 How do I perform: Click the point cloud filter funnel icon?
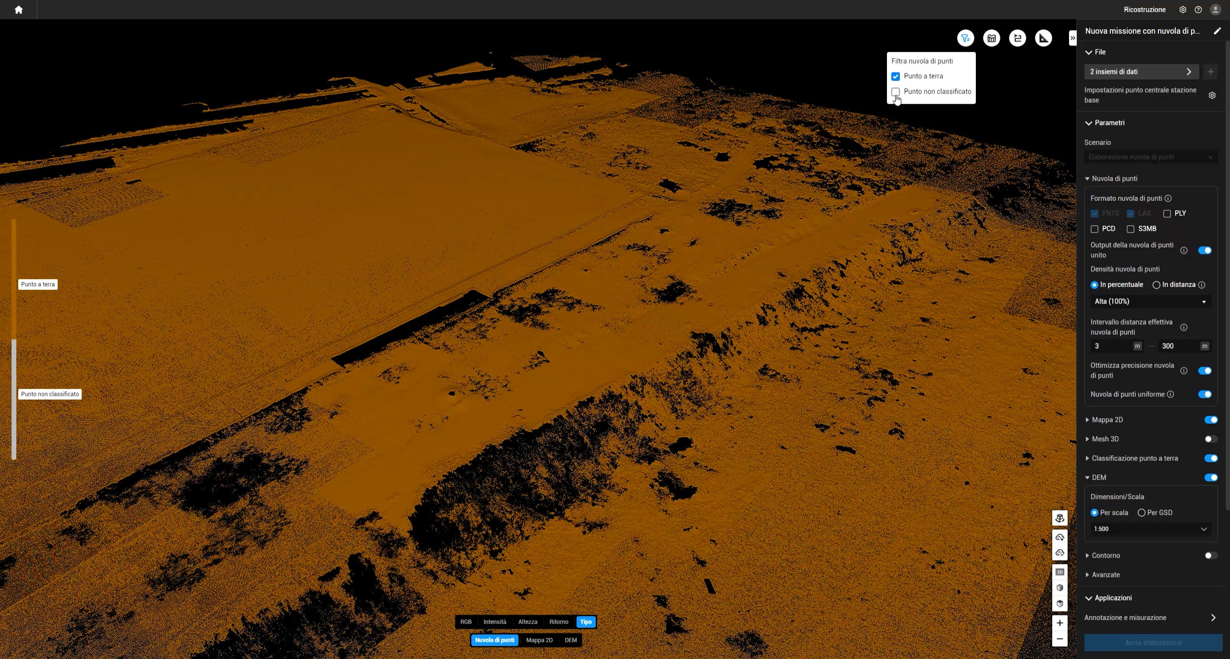965,38
